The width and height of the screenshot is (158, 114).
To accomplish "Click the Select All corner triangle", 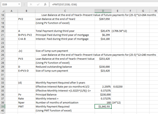I will click(3, 11).
